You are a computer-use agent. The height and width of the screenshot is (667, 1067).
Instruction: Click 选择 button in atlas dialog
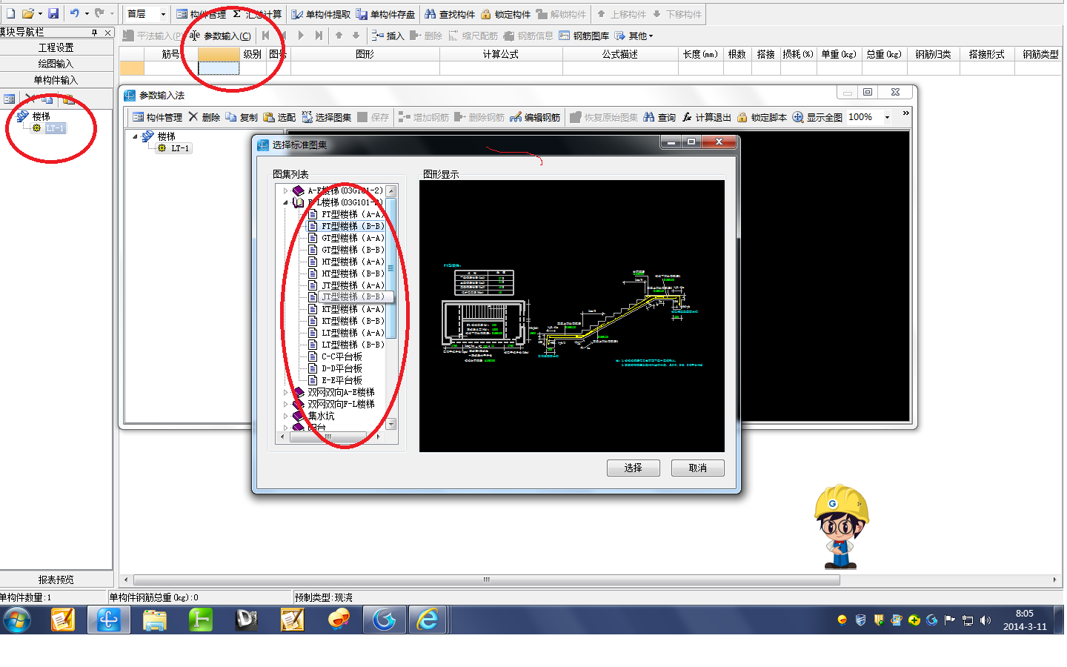[633, 468]
